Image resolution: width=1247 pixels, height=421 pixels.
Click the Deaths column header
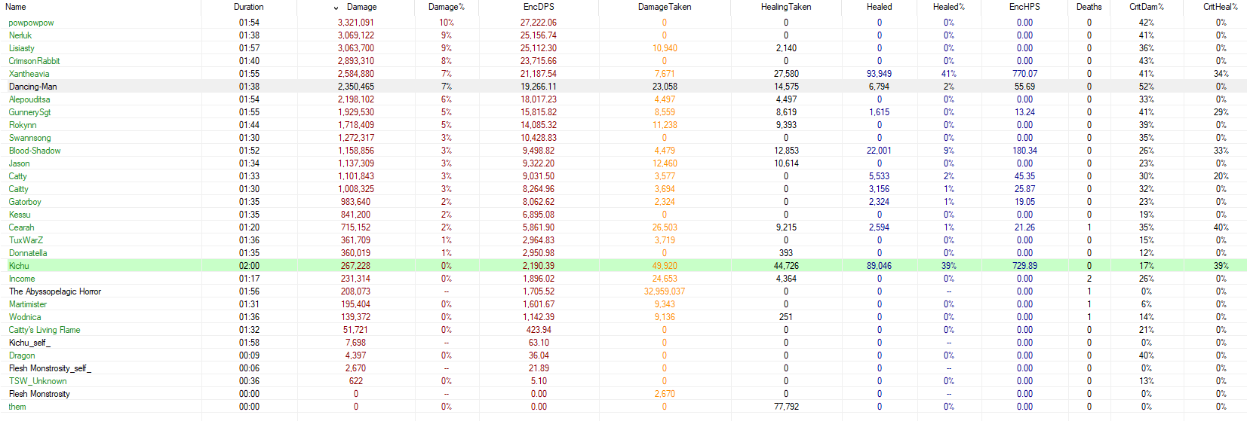click(1089, 7)
